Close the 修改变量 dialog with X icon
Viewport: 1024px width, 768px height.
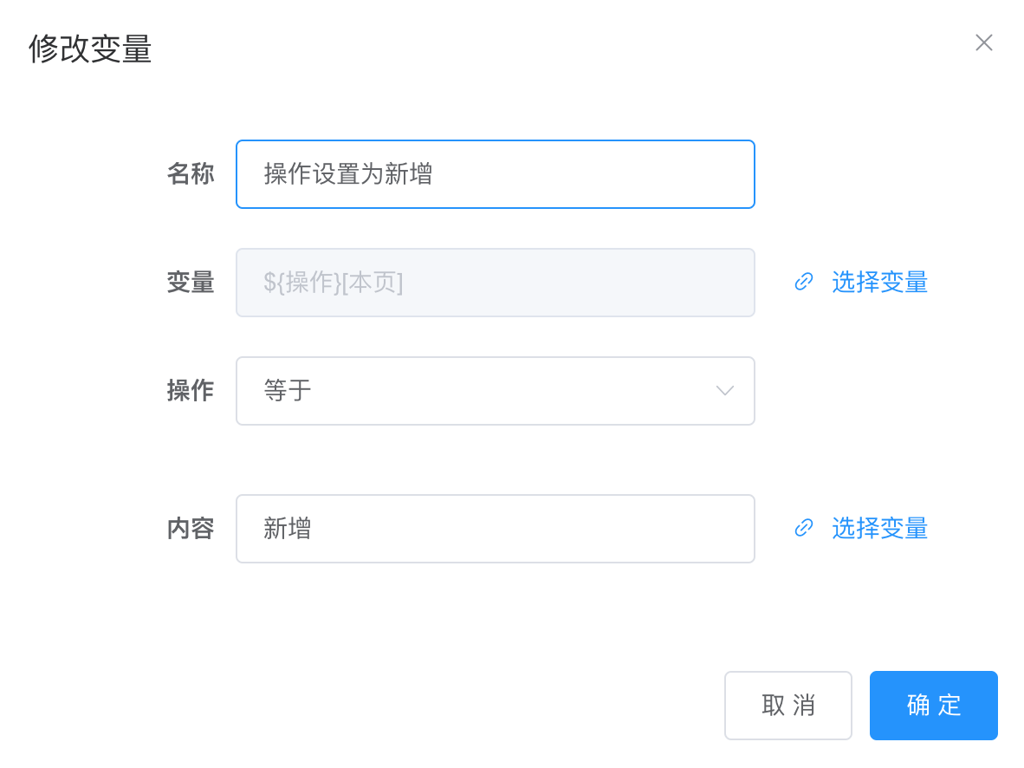[x=983, y=43]
